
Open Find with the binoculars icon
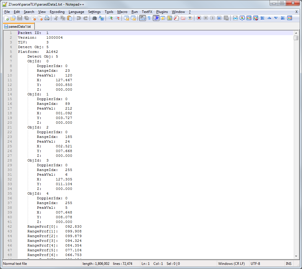coord(94,18)
